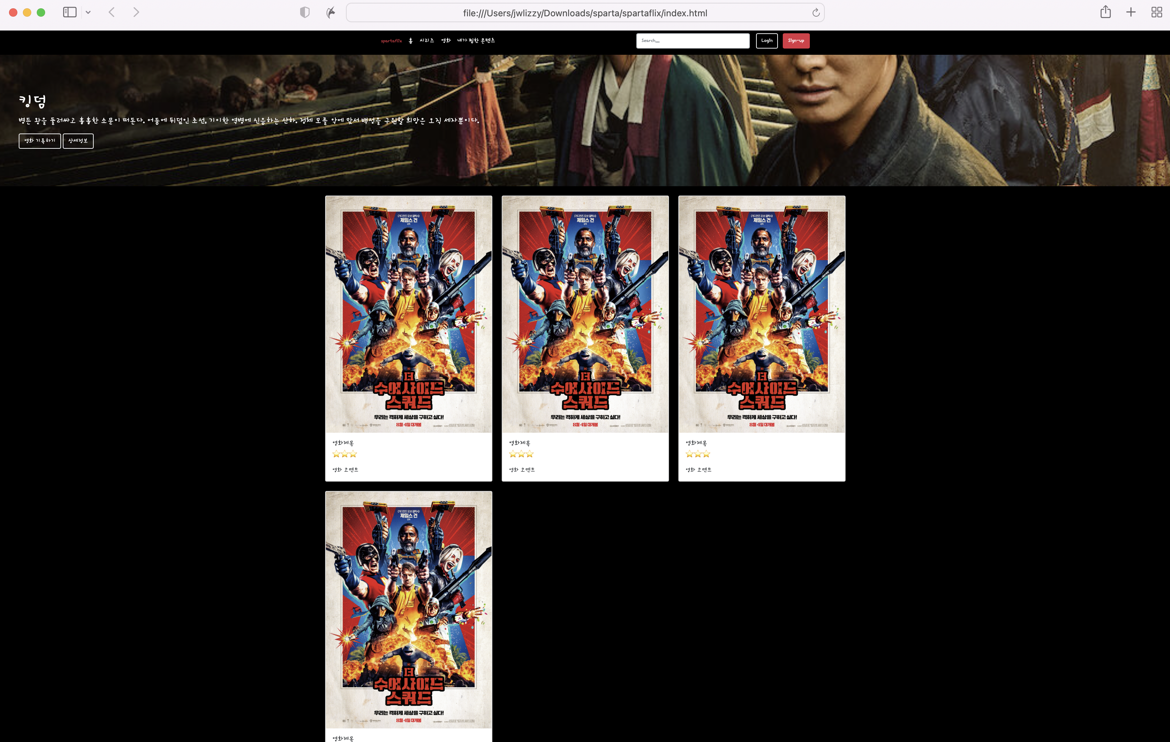
Task: Click the Login button
Action: point(767,41)
